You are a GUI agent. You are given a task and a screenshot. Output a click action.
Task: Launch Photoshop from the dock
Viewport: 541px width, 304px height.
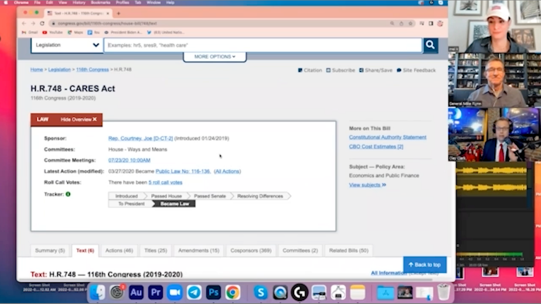click(213, 293)
